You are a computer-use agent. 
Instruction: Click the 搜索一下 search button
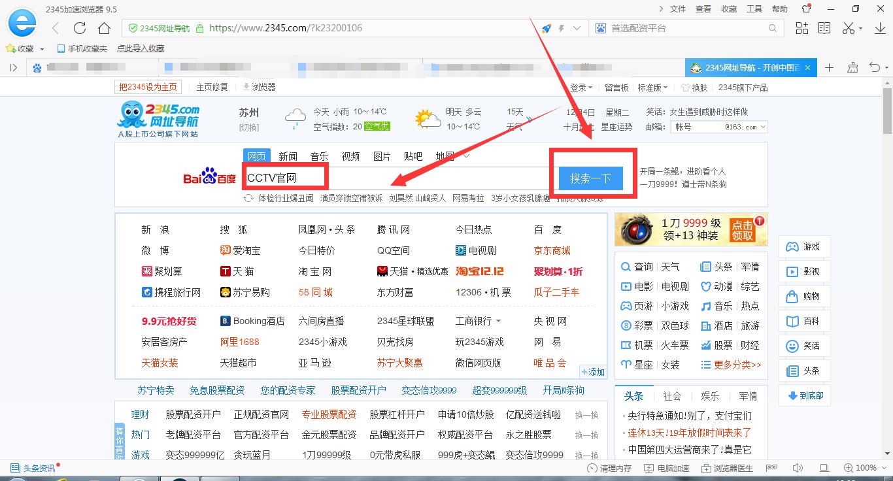point(590,177)
